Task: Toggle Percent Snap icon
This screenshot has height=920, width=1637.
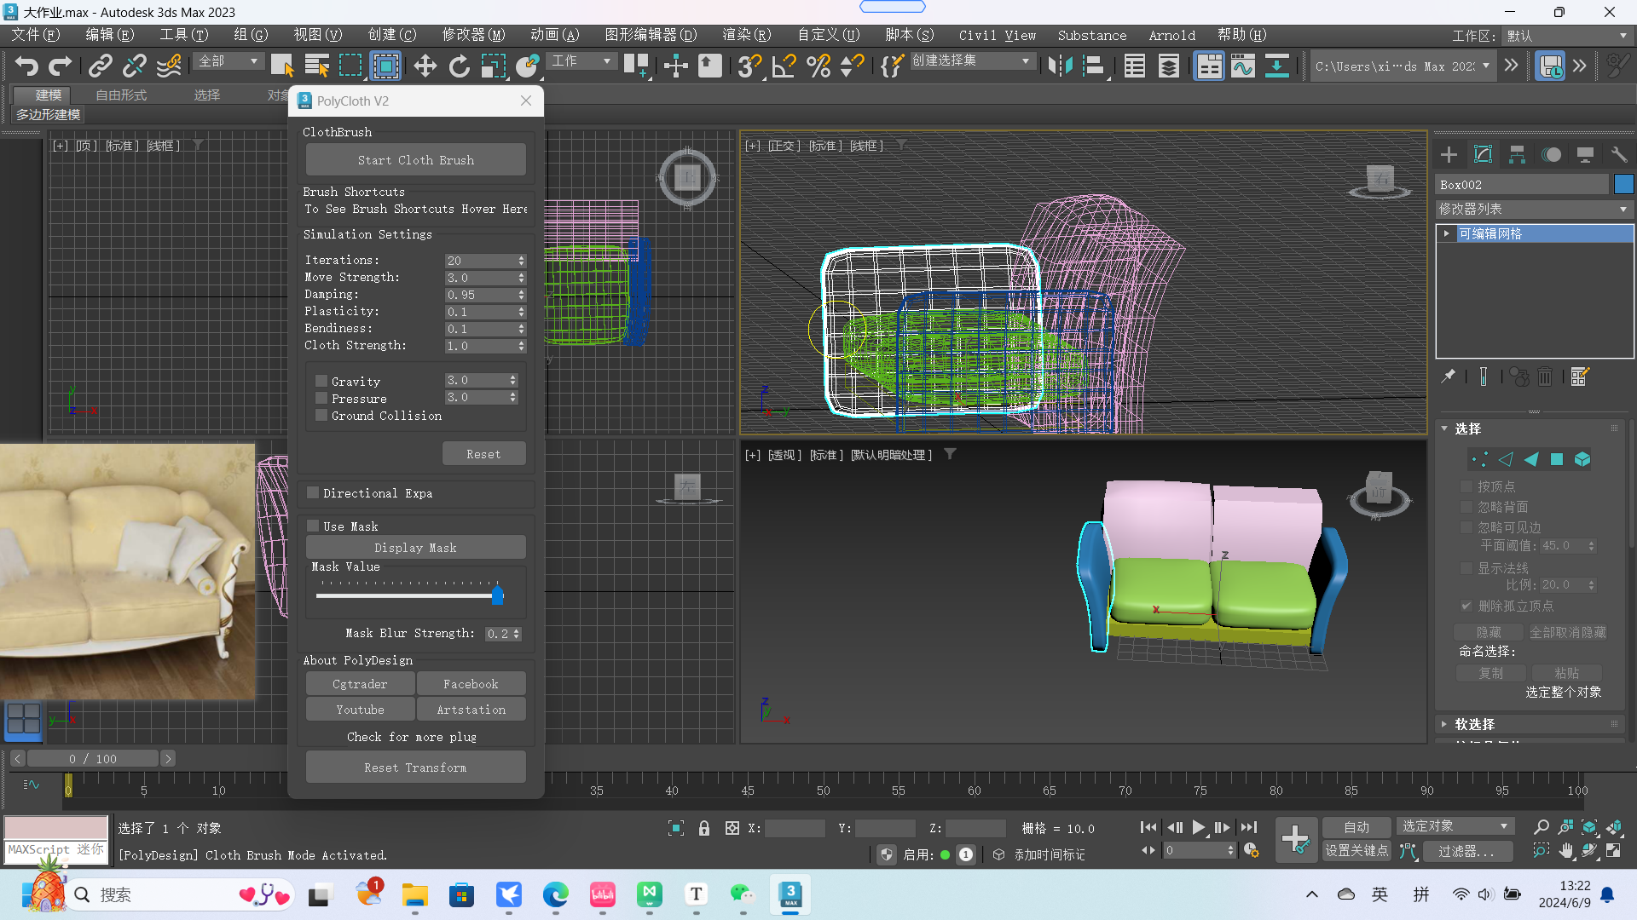Action: 818,66
